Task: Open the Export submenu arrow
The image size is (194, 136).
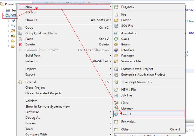Action: (x=110, y=74)
